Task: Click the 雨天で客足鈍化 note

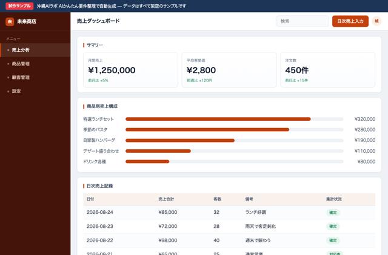Action: (261, 227)
